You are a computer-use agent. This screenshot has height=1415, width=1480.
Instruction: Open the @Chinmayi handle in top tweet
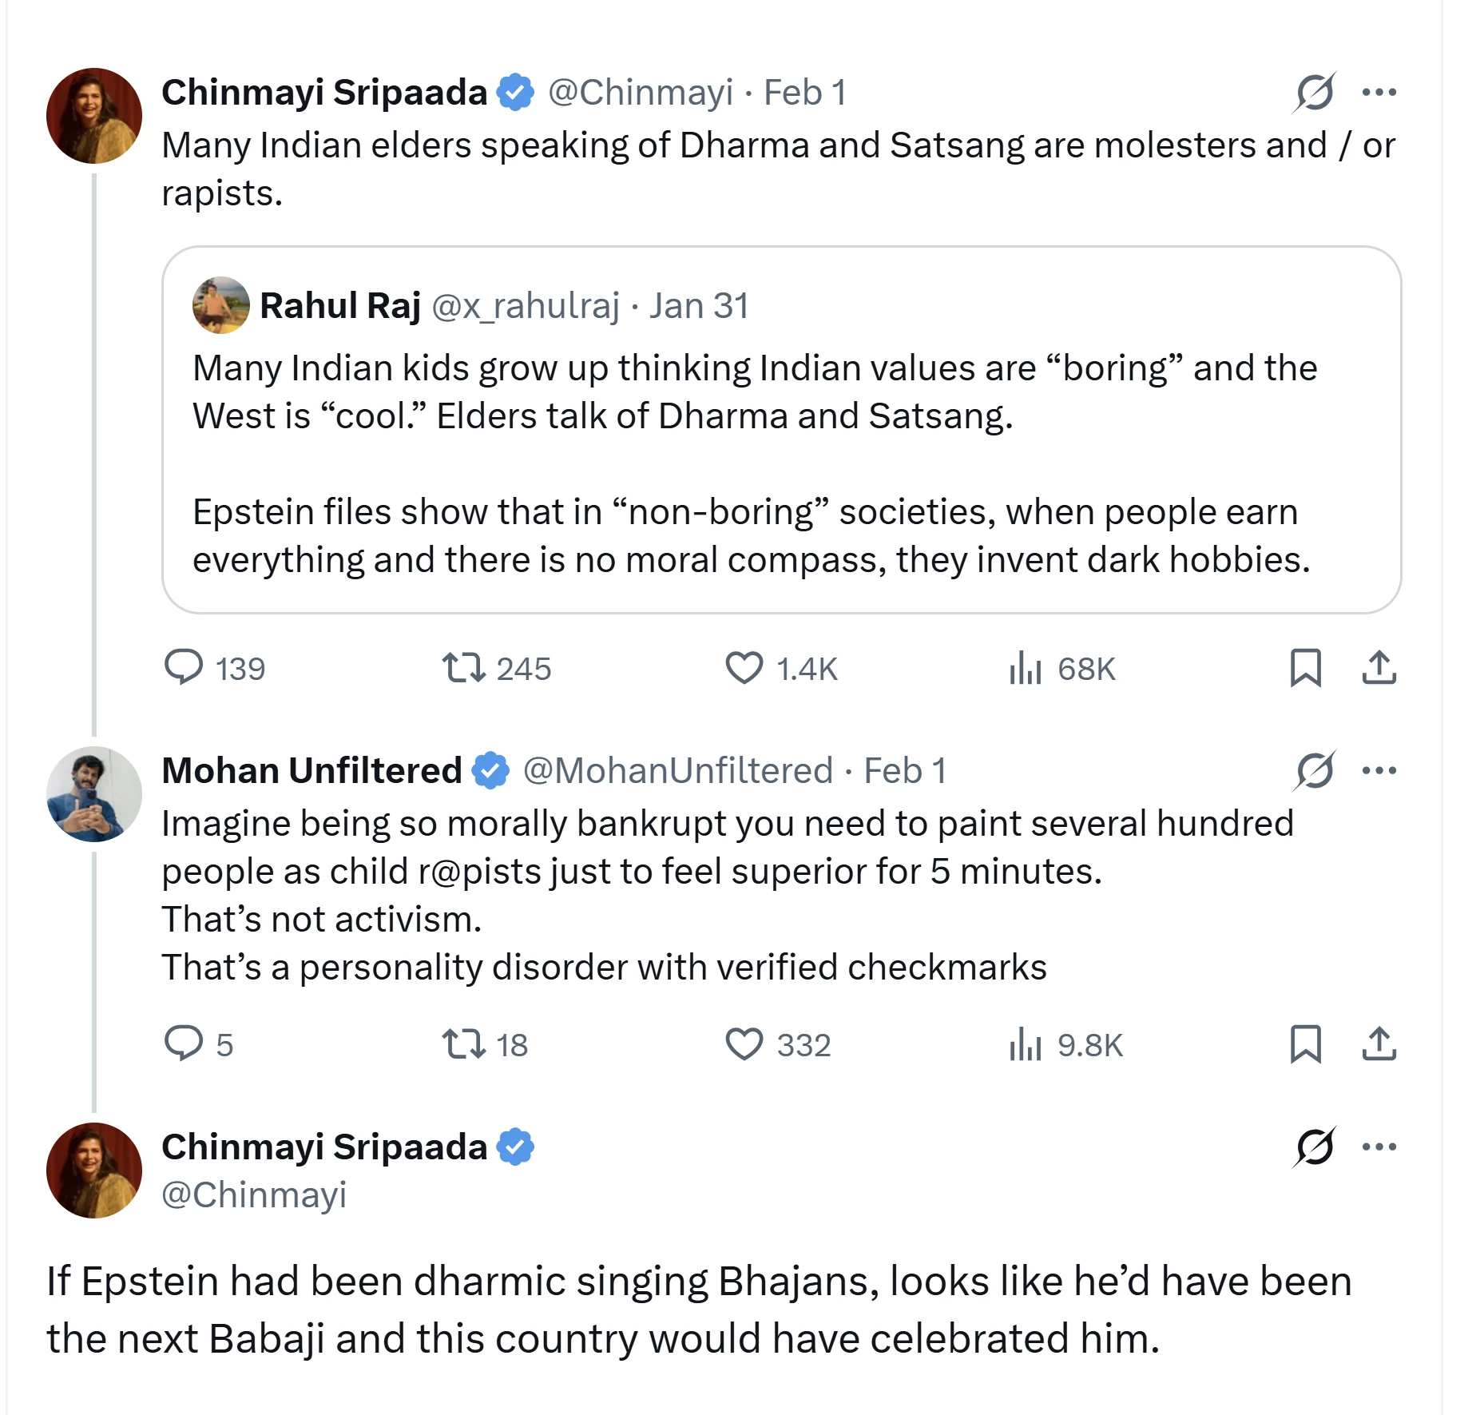640,93
